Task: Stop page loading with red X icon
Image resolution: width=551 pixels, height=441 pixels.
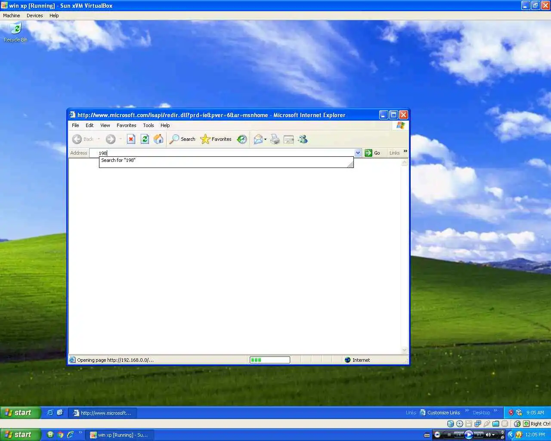Action: pos(131,139)
